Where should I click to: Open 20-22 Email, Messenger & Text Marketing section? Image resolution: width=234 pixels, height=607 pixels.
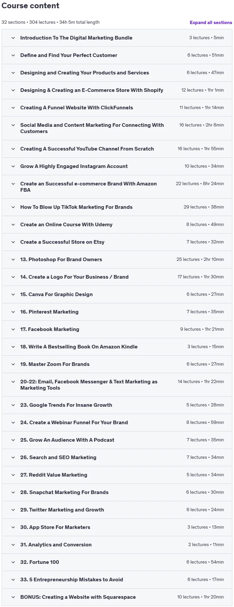(x=117, y=385)
